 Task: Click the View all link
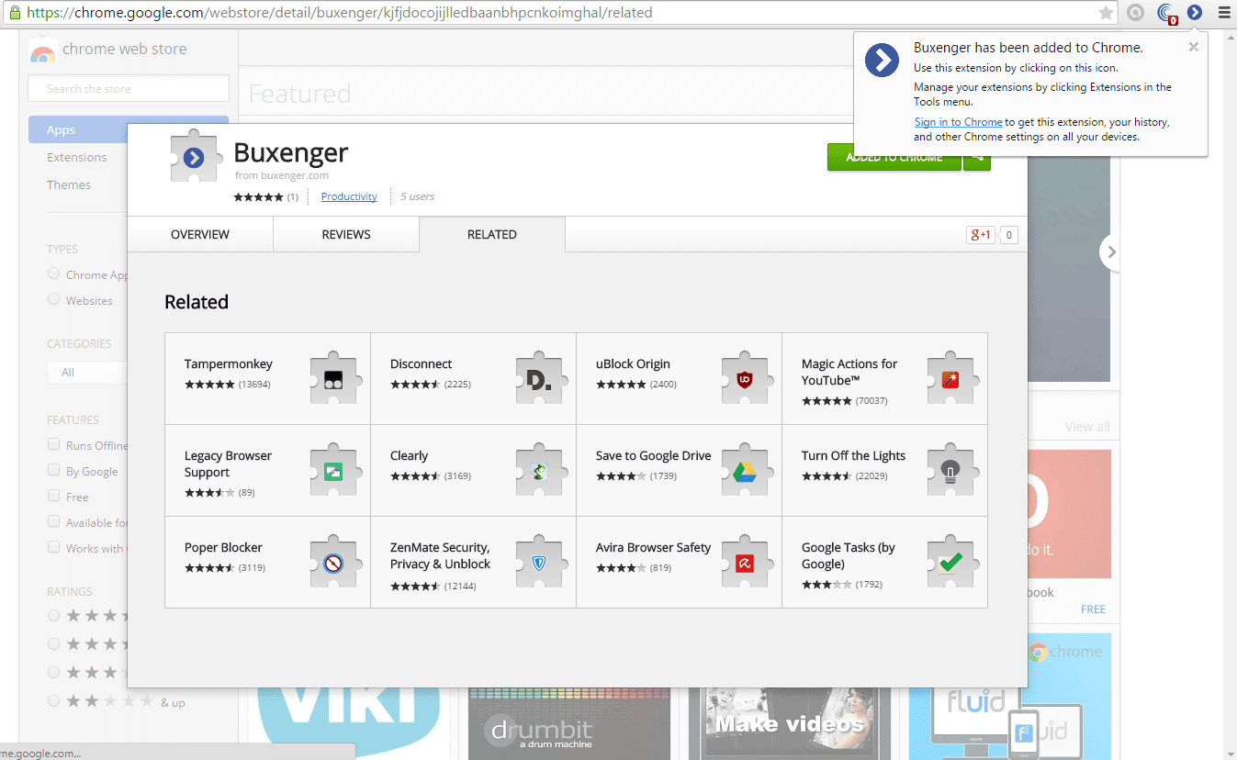point(1087,427)
